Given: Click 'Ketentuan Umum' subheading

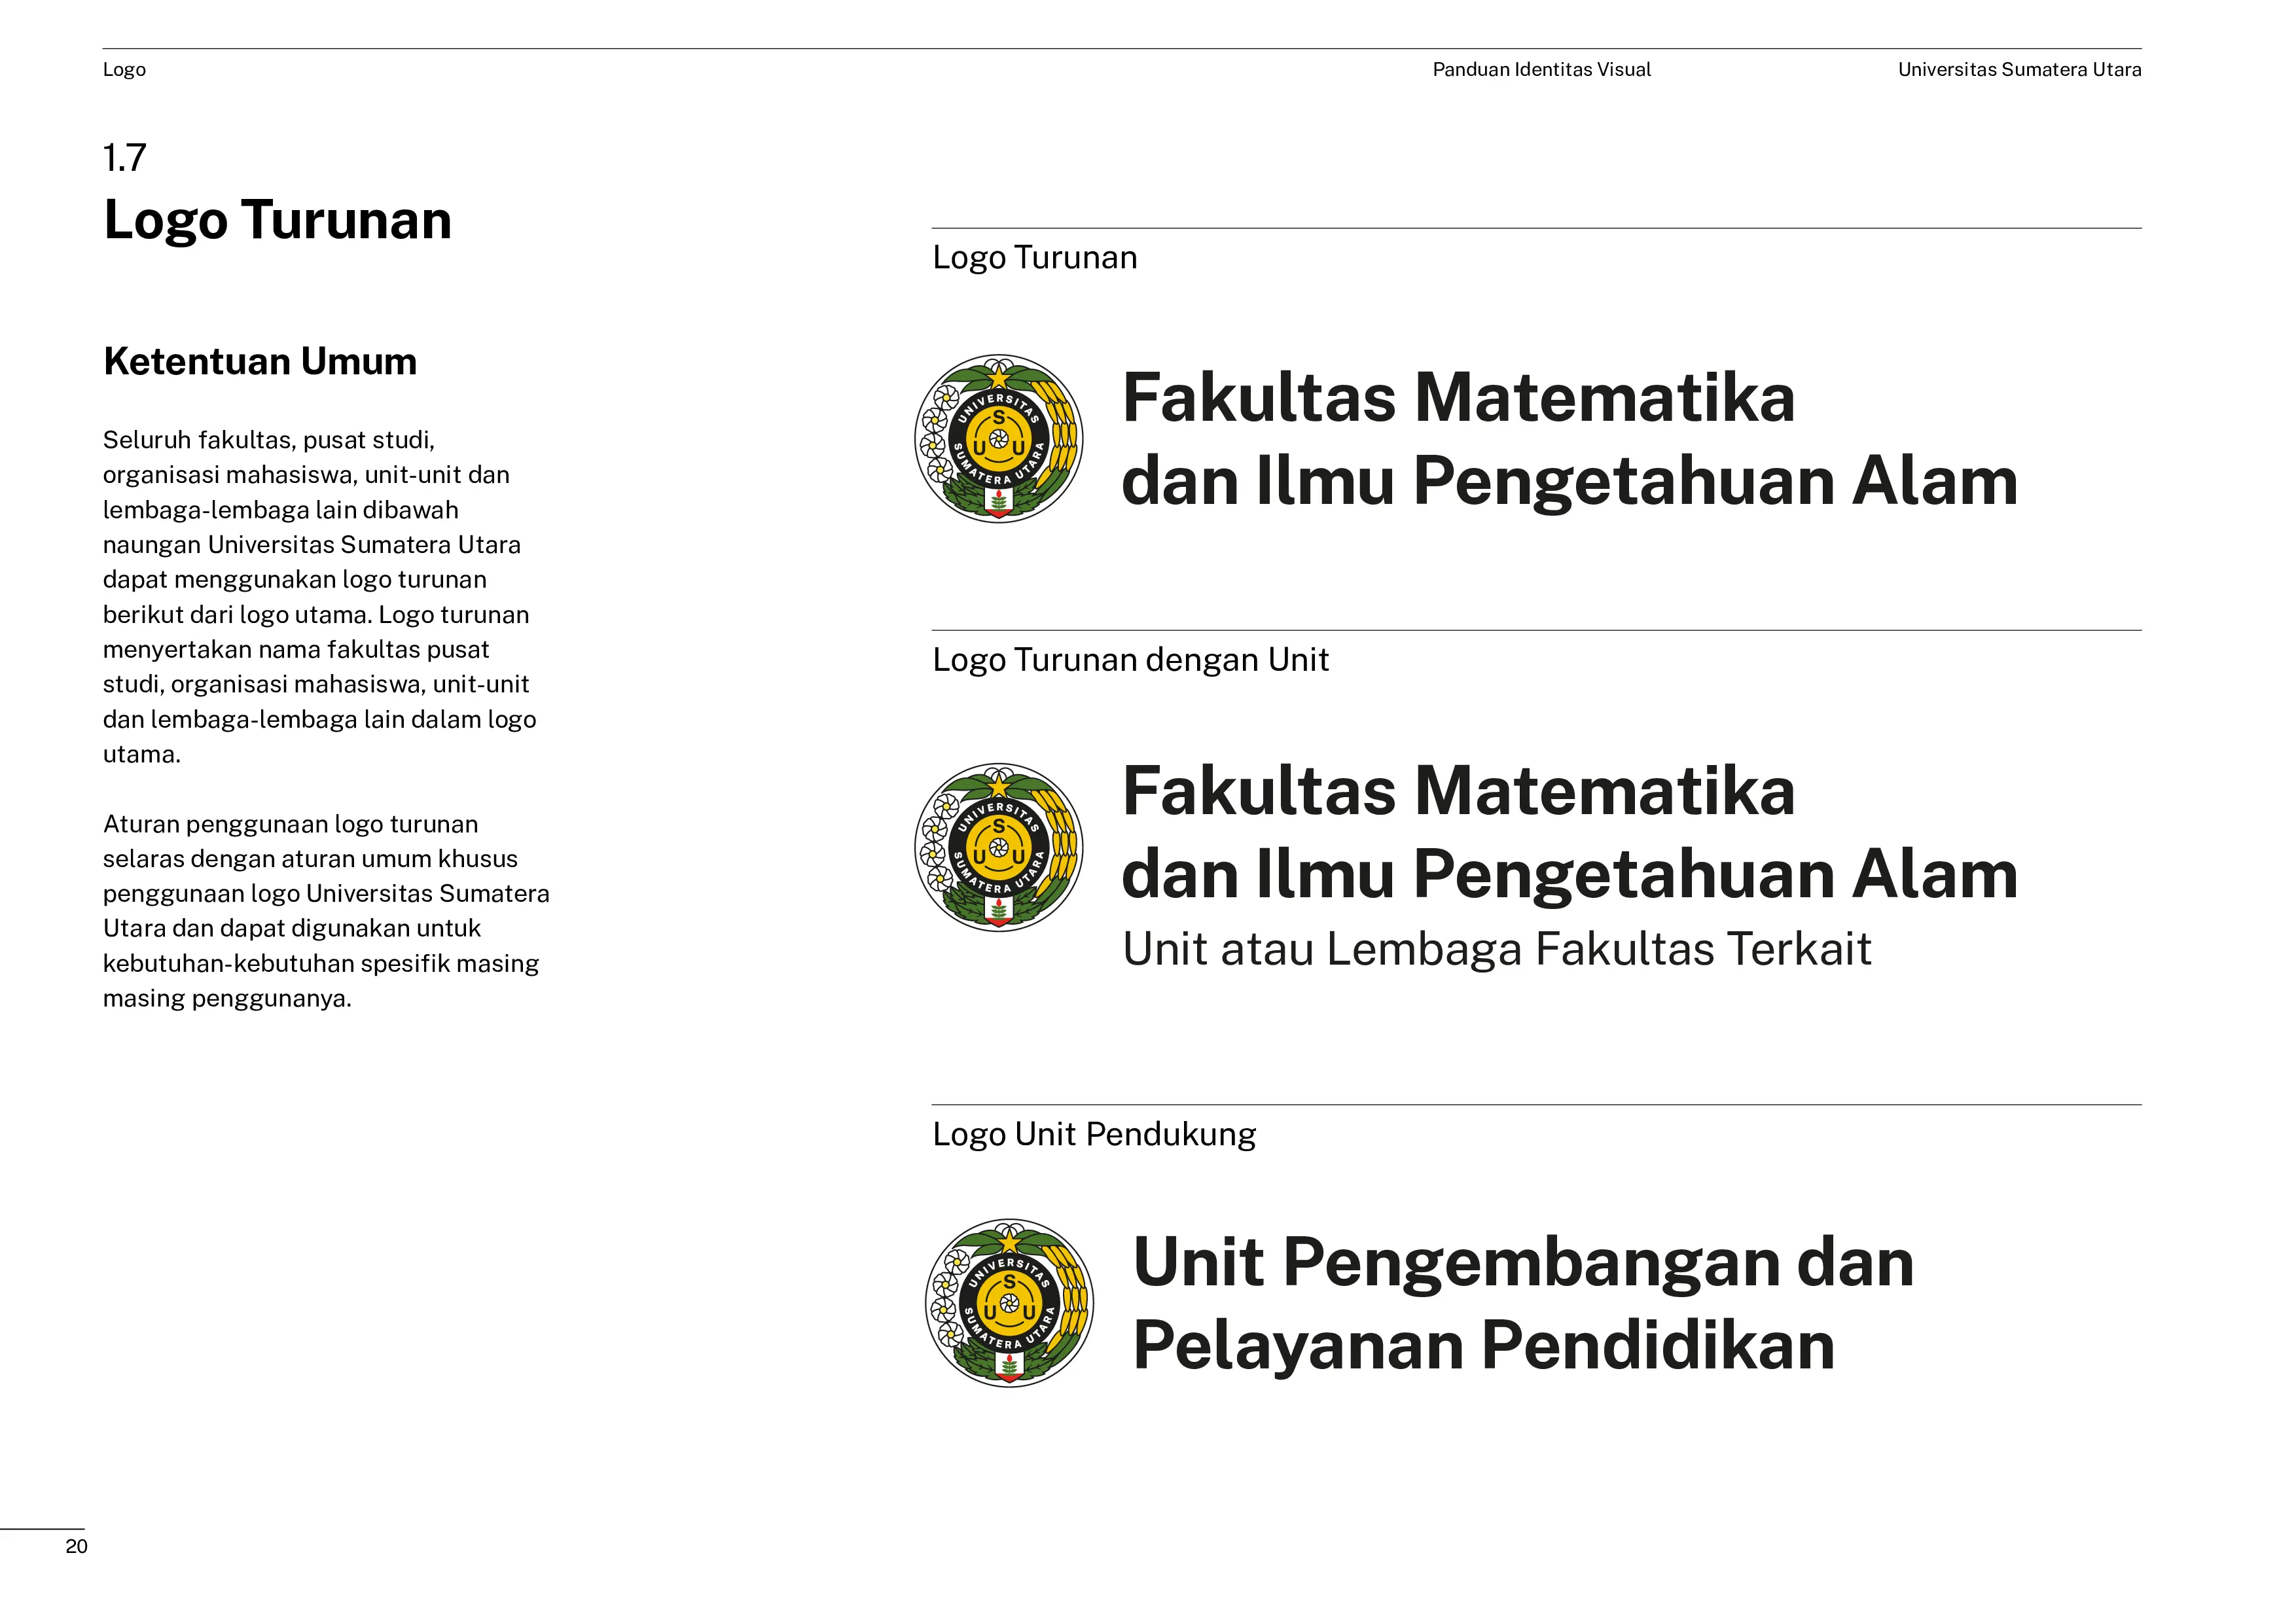Looking at the screenshot, I should click(x=260, y=361).
